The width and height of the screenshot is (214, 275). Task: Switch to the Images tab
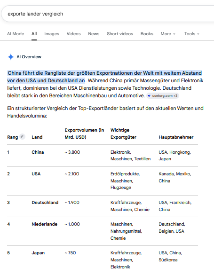52,34
